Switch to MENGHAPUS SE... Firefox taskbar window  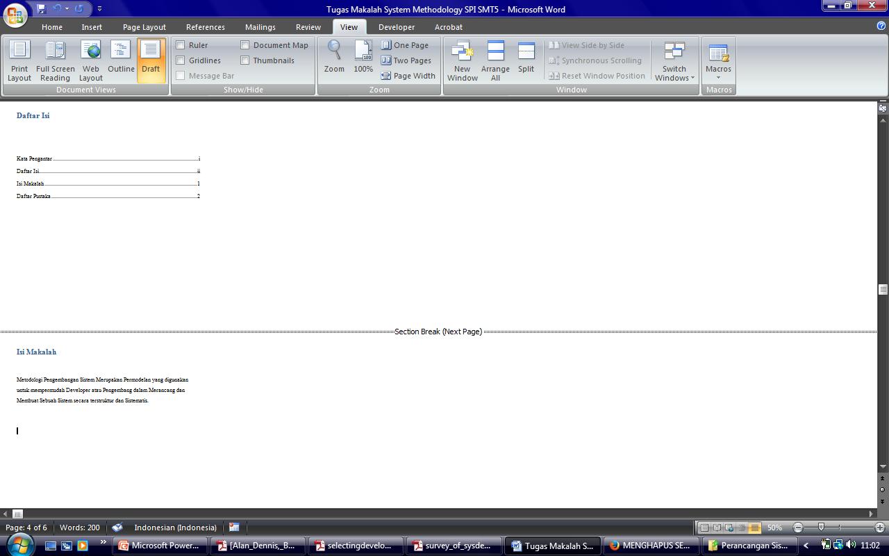tap(650, 546)
